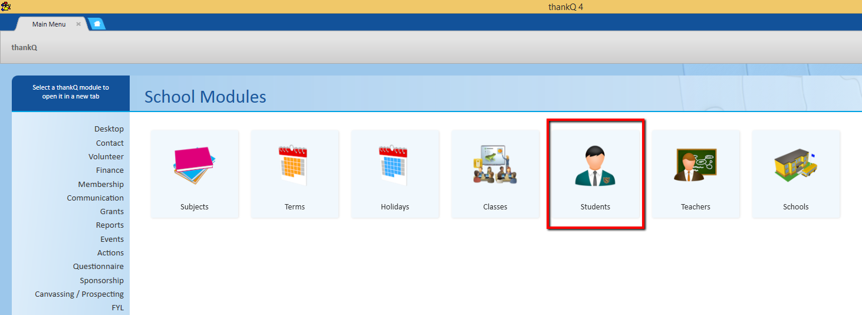The width and height of the screenshot is (862, 315).
Task: Open the Teachers module icon
Action: [x=696, y=165]
